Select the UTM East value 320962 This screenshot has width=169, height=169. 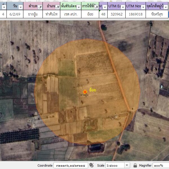(x=116, y=14)
